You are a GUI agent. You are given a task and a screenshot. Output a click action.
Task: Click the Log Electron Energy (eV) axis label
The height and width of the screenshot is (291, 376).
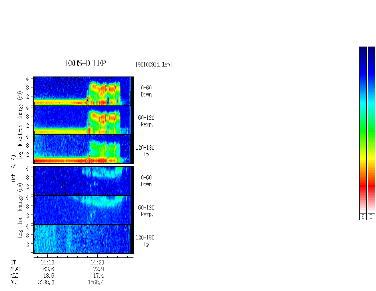(20, 125)
